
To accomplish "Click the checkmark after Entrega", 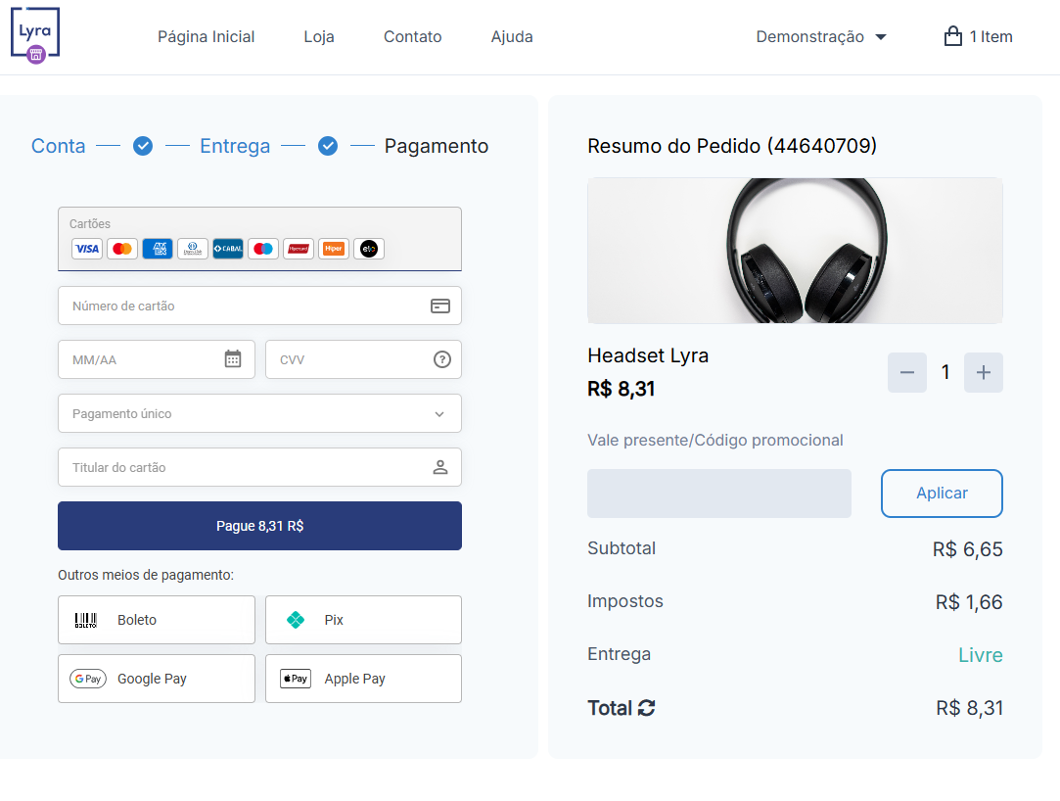I will 328,146.
